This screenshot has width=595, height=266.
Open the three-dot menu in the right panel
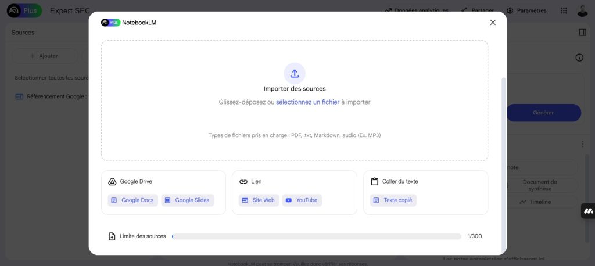tap(582, 144)
